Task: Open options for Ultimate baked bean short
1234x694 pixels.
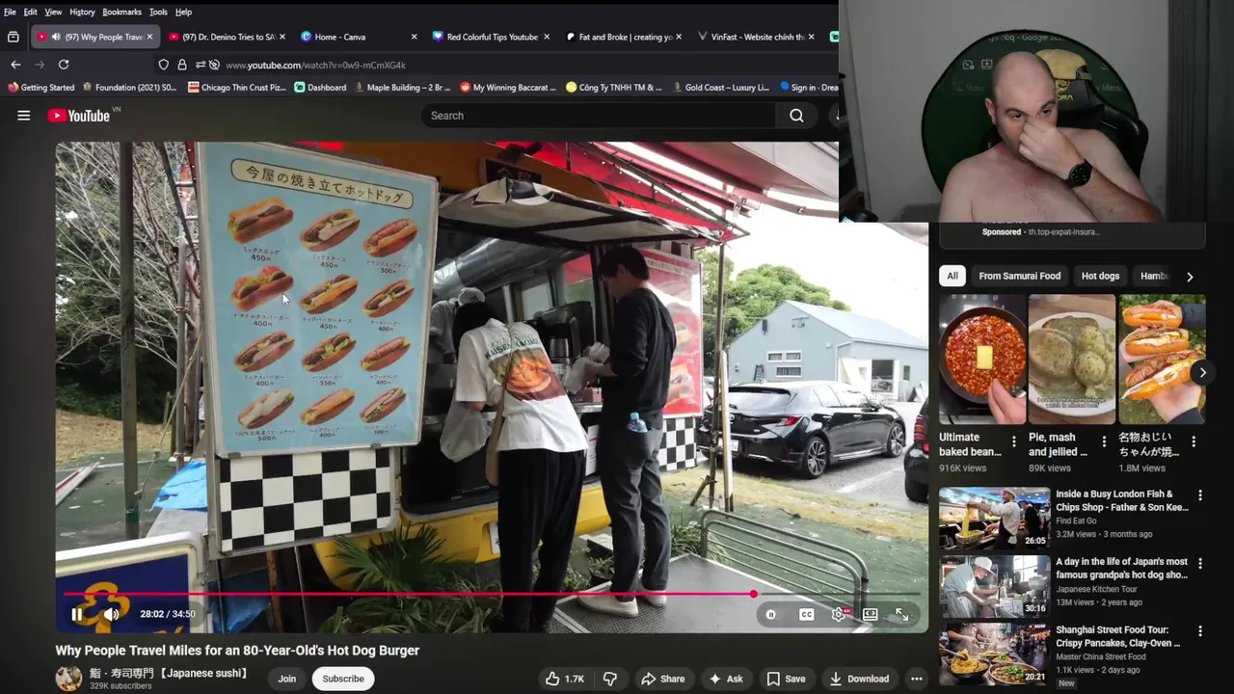Action: [1013, 441]
